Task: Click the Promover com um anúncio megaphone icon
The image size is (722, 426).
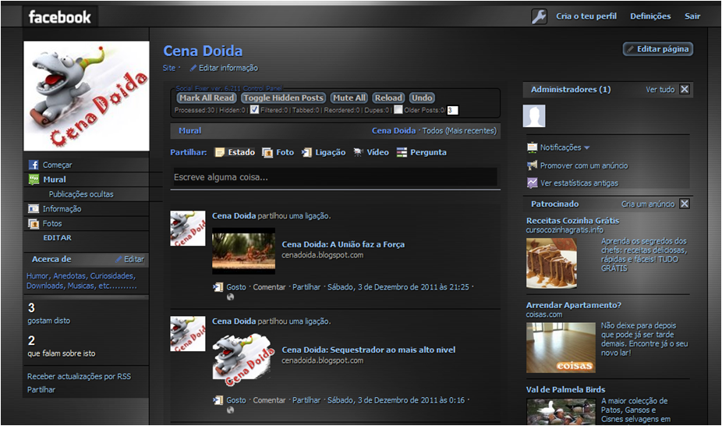Action: click(x=533, y=165)
